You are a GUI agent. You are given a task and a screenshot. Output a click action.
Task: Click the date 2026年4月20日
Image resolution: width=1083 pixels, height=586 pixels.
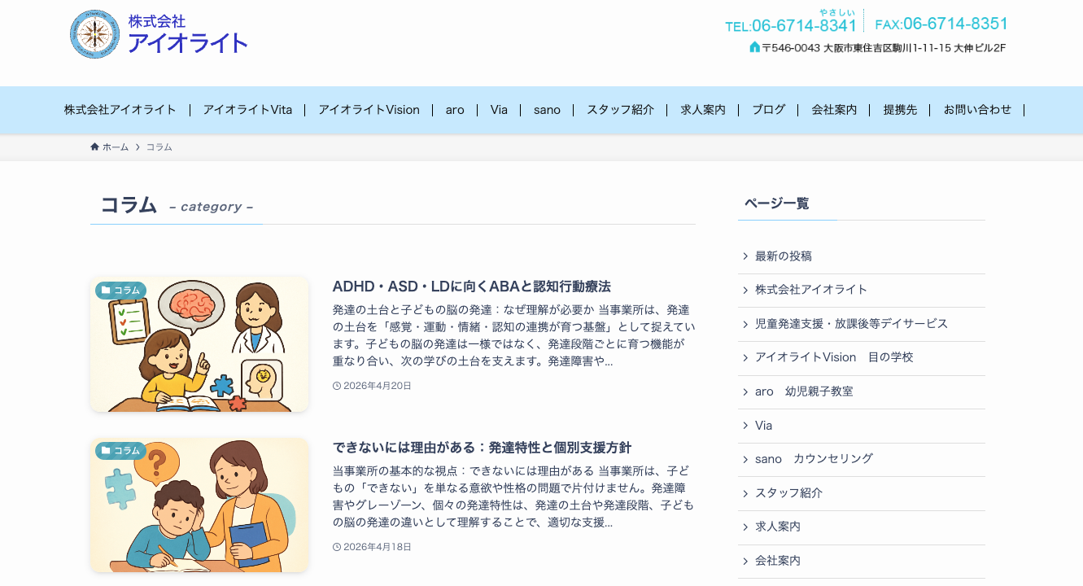[378, 386]
